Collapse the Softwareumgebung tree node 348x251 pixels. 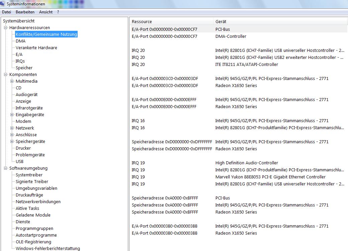[6, 168]
